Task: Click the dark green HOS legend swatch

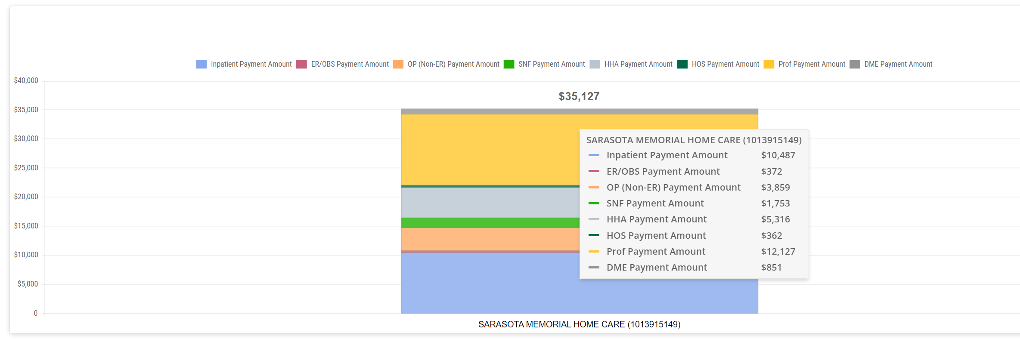Action: point(682,64)
